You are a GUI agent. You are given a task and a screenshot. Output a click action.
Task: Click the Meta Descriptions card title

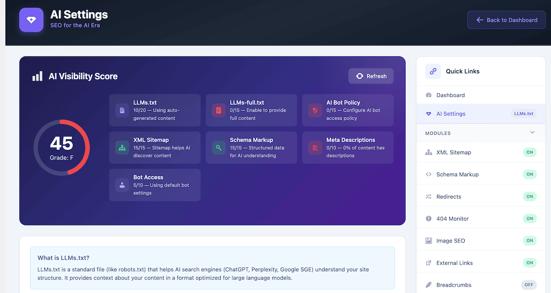point(351,140)
